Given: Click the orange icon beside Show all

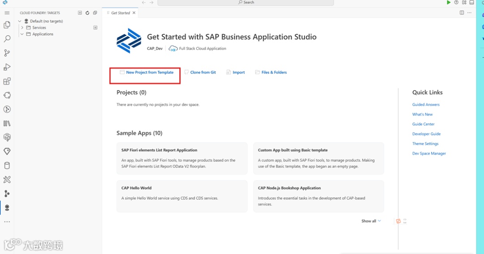Looking at the screenshot, I should 398,221.
